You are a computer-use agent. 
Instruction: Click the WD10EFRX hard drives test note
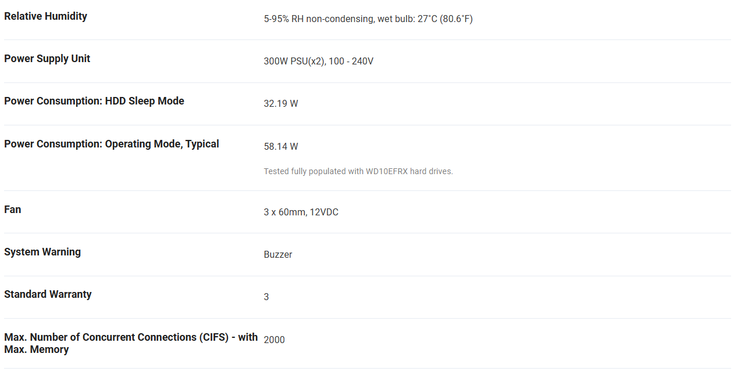[x=358, y=171]
